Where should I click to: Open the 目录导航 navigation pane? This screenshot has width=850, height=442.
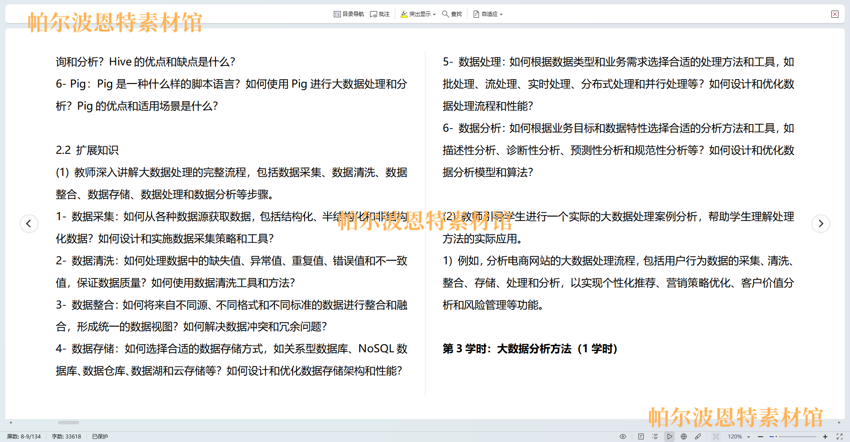coord(349,14)
